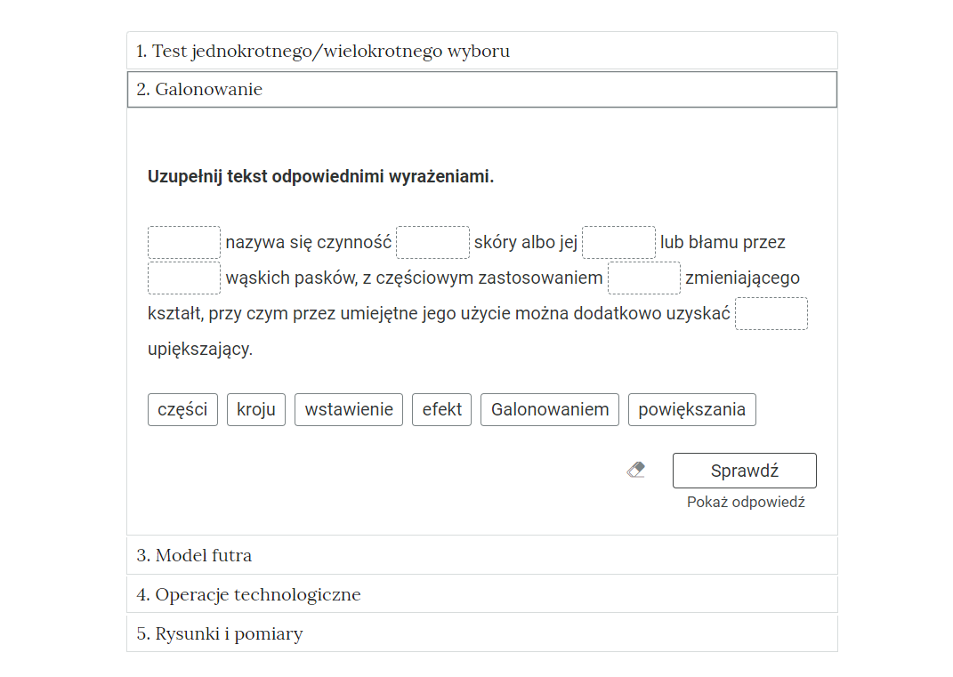Image resolution: width=953 pixels, height=677 pixels.
Task: Click the first blank before nazywa się czynność
Action: (183, 241)
